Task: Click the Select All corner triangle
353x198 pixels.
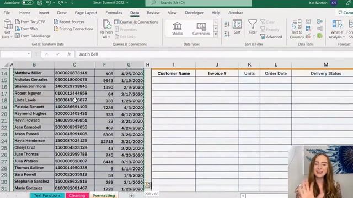Action: point(6,65)
